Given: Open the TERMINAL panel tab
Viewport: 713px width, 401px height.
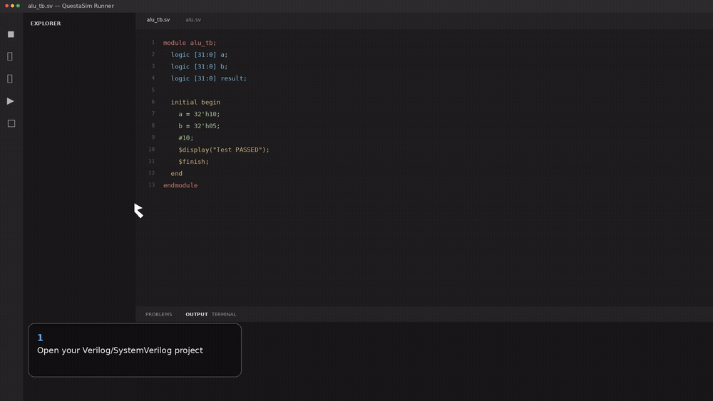Looking at the screenshot, I should point(224,314).
